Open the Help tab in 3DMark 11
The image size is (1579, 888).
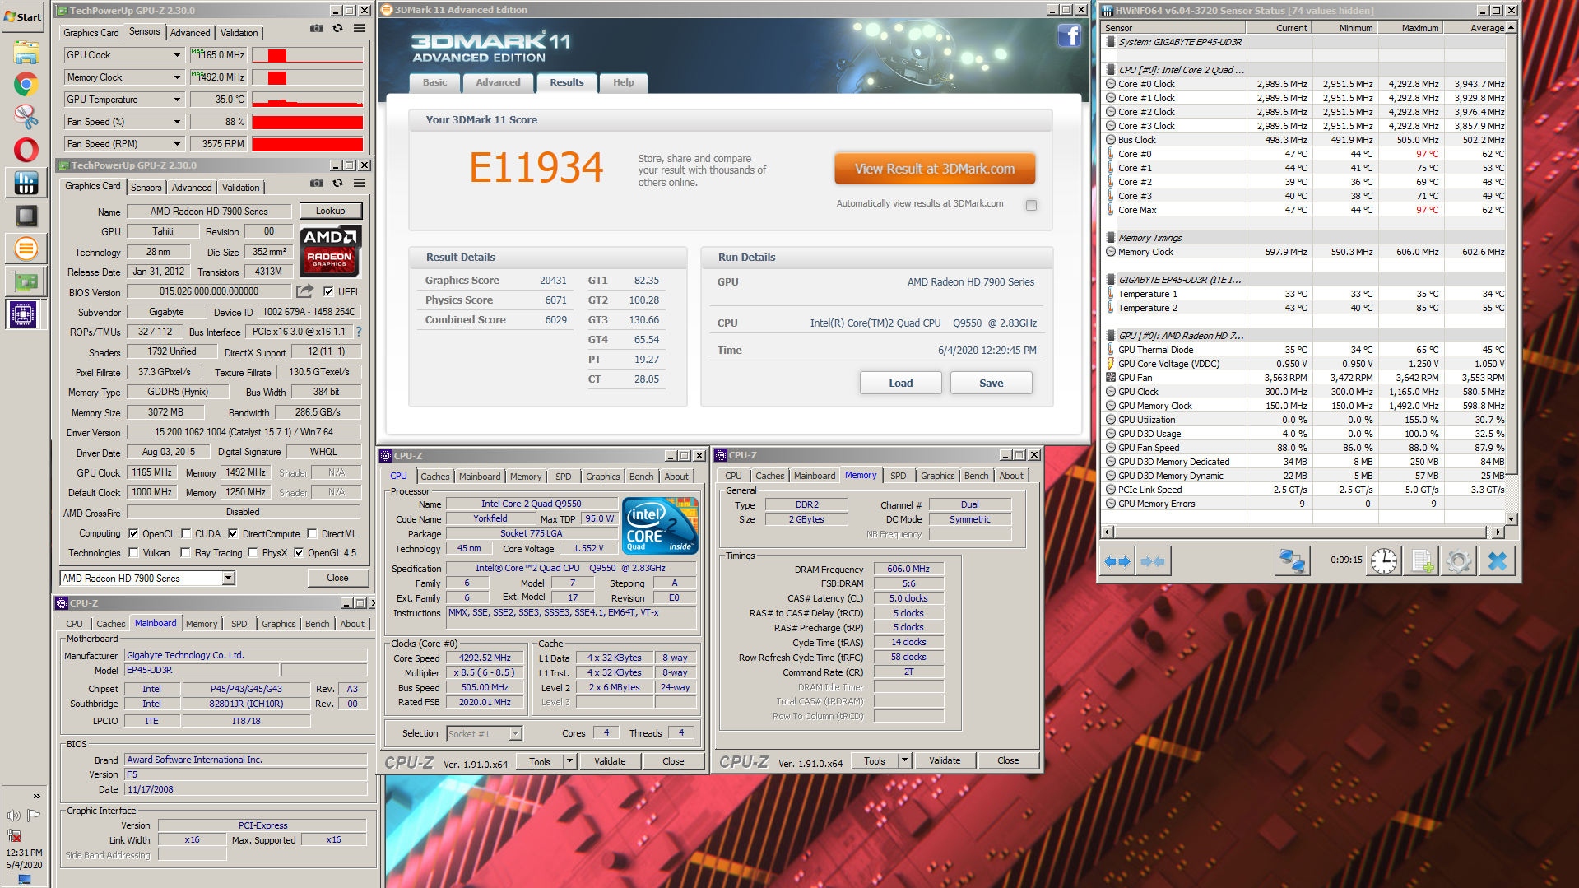(624, 82)
